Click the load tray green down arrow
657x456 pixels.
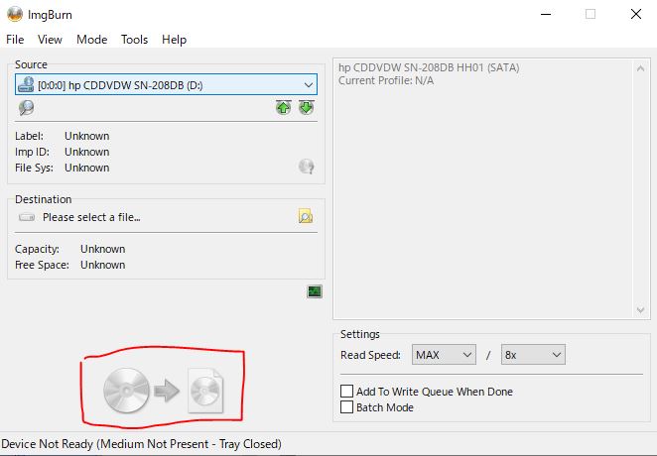pos(306,108)
